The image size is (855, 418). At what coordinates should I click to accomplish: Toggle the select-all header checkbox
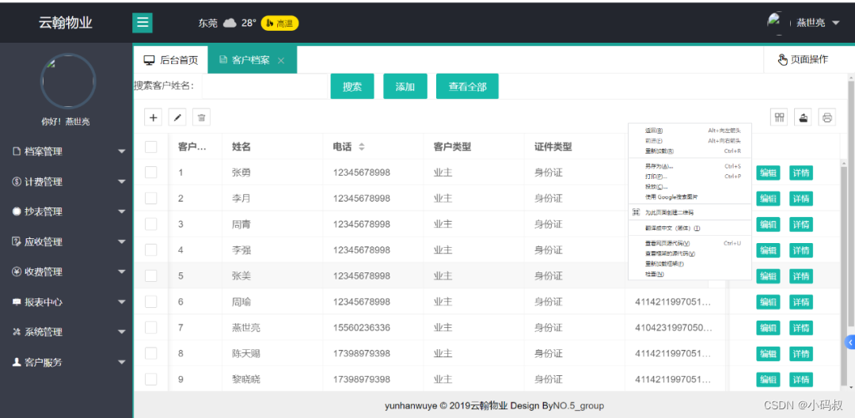pos(151,146)
